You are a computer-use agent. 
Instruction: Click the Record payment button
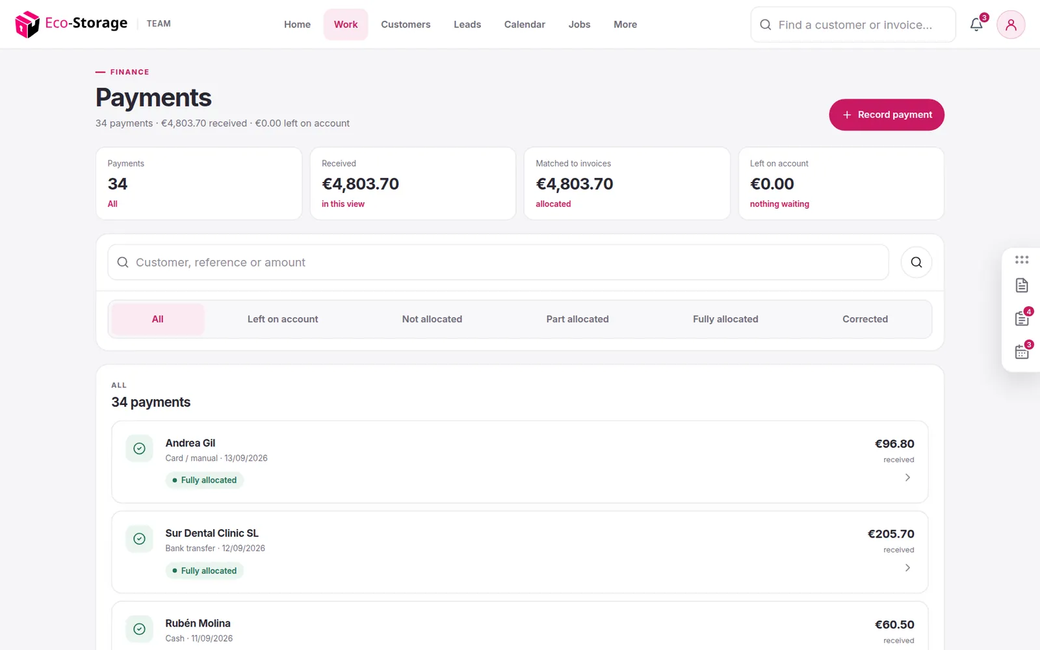pyautogui.click(x=887, y=115)
